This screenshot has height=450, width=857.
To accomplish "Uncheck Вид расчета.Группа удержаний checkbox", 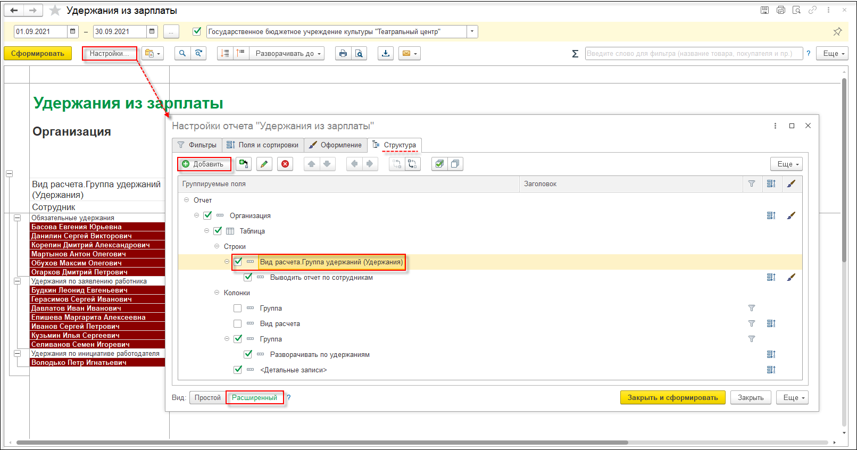I will pyautogui.click(x=238, y=262).
